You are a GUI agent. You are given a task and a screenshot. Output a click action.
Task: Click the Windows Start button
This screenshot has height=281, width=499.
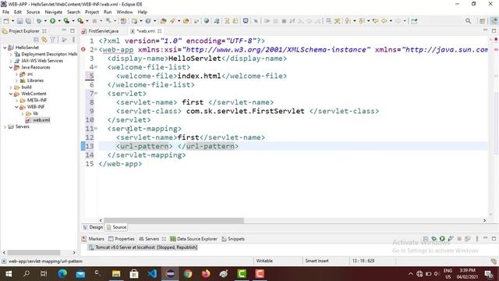(x=9, y=274)
